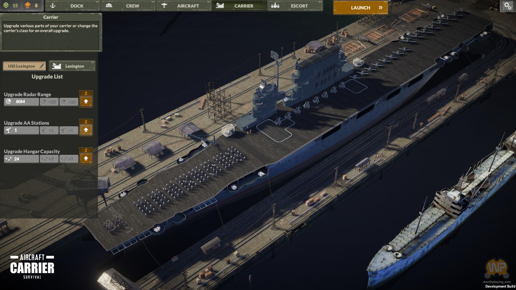Switch to the Crew tab
The height and width of the screenshot is (290, 516).
128,6
